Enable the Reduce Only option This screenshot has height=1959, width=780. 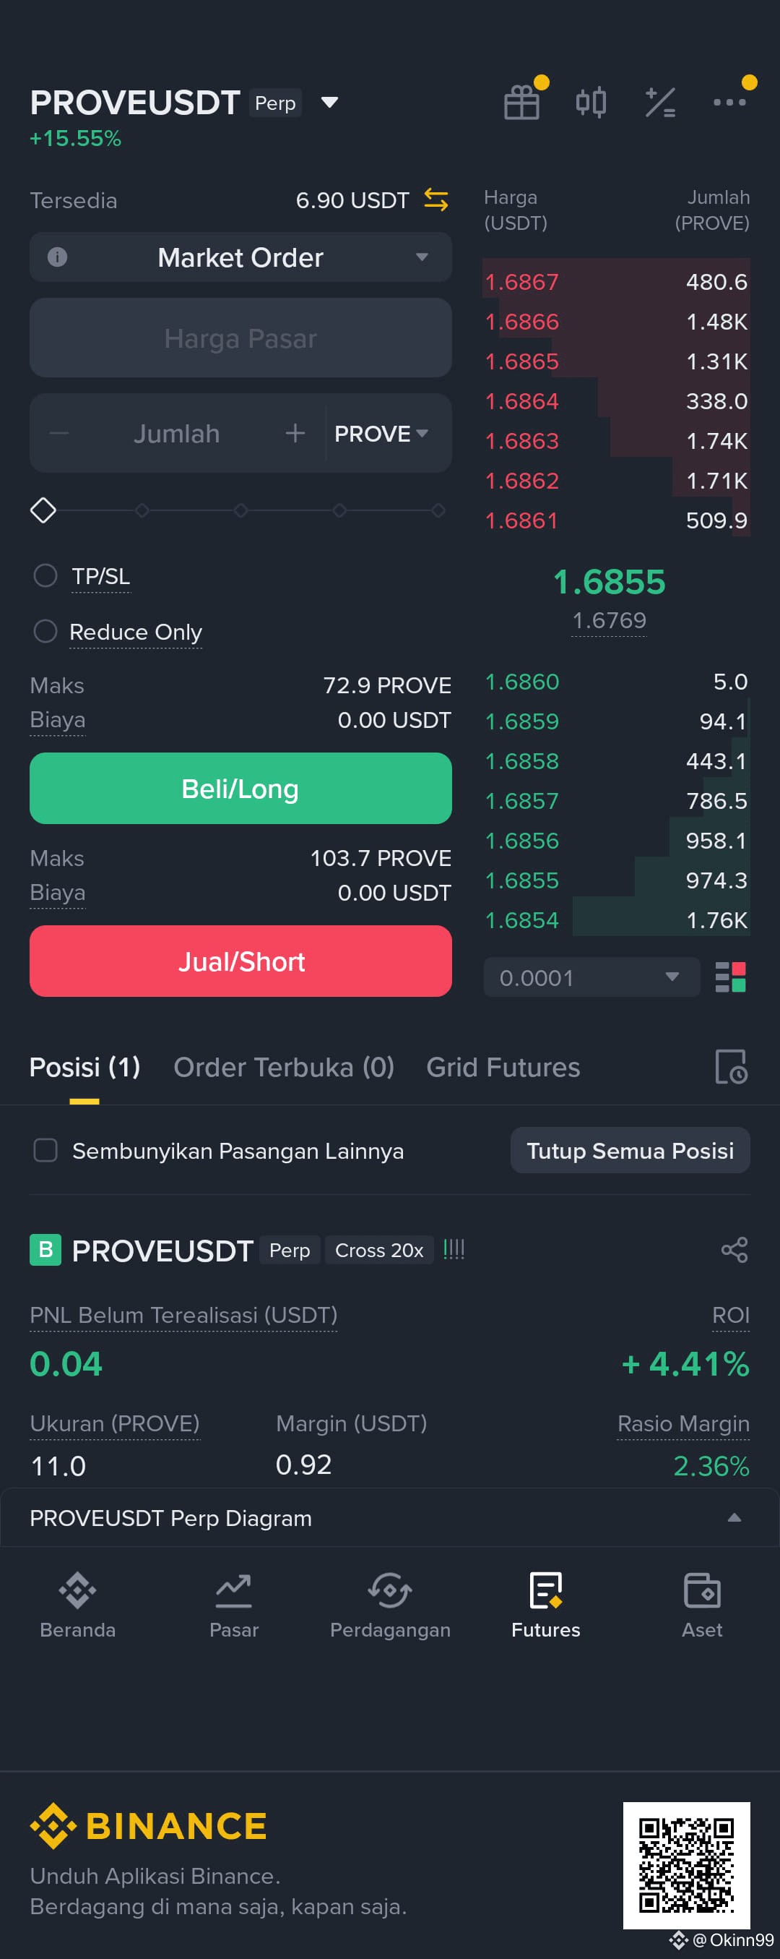click(45, 631)
